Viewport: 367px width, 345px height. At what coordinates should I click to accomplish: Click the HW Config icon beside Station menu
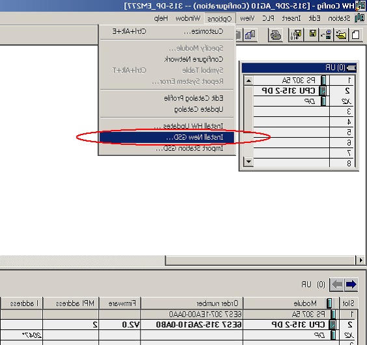pos(359,18)
